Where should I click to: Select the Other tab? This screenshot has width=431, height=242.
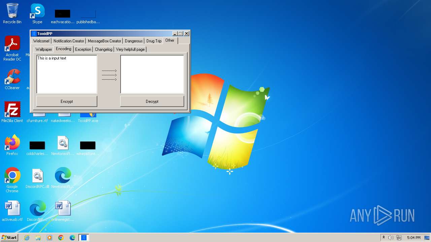[170, 40]
